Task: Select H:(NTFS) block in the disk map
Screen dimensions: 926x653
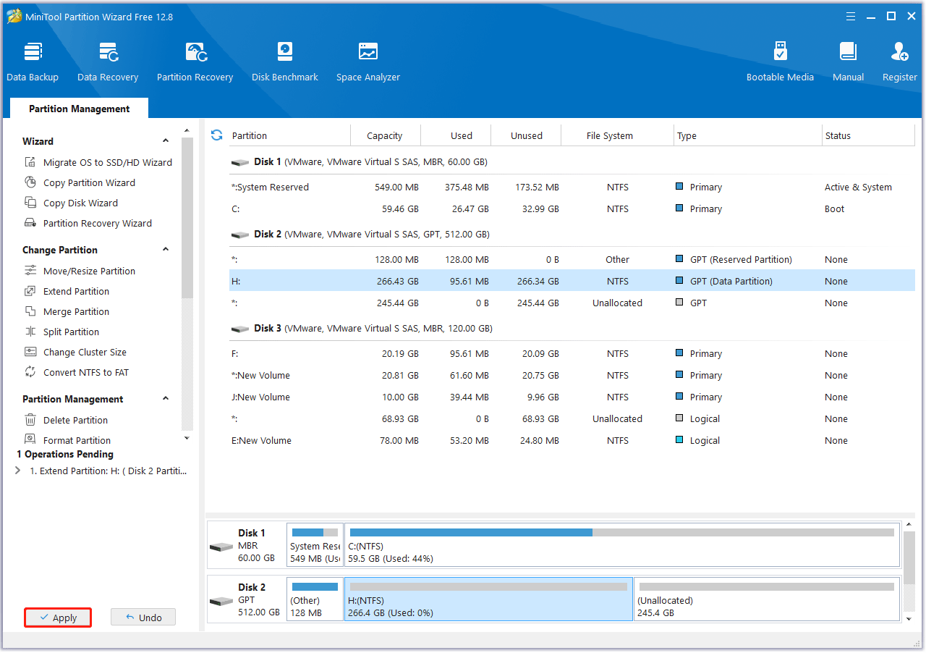Action: [x=488, y=599]
